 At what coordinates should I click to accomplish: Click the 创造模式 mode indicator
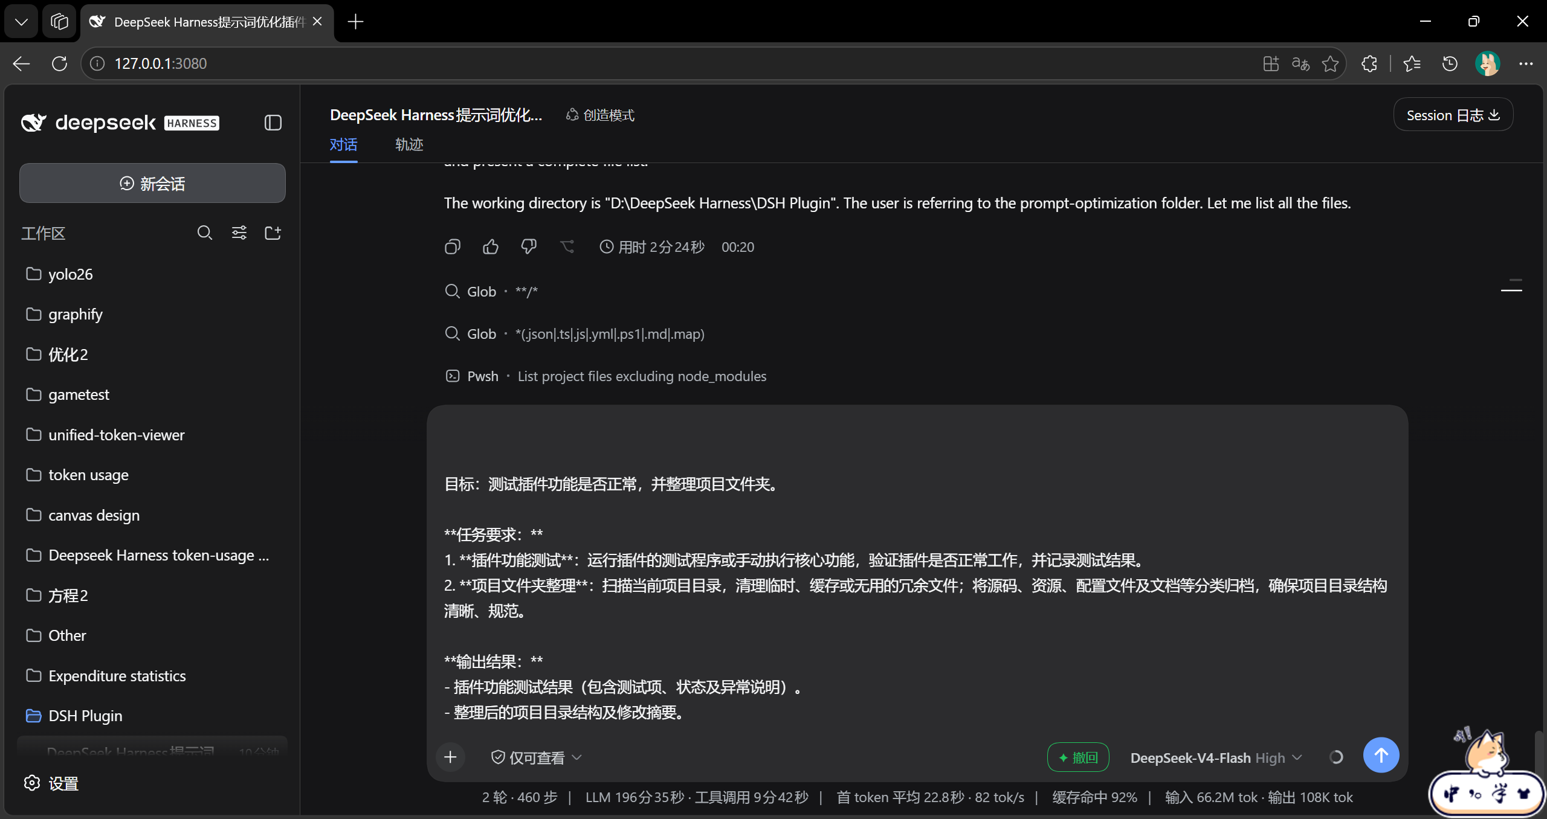pyautogui.click(x=600, y=115)
